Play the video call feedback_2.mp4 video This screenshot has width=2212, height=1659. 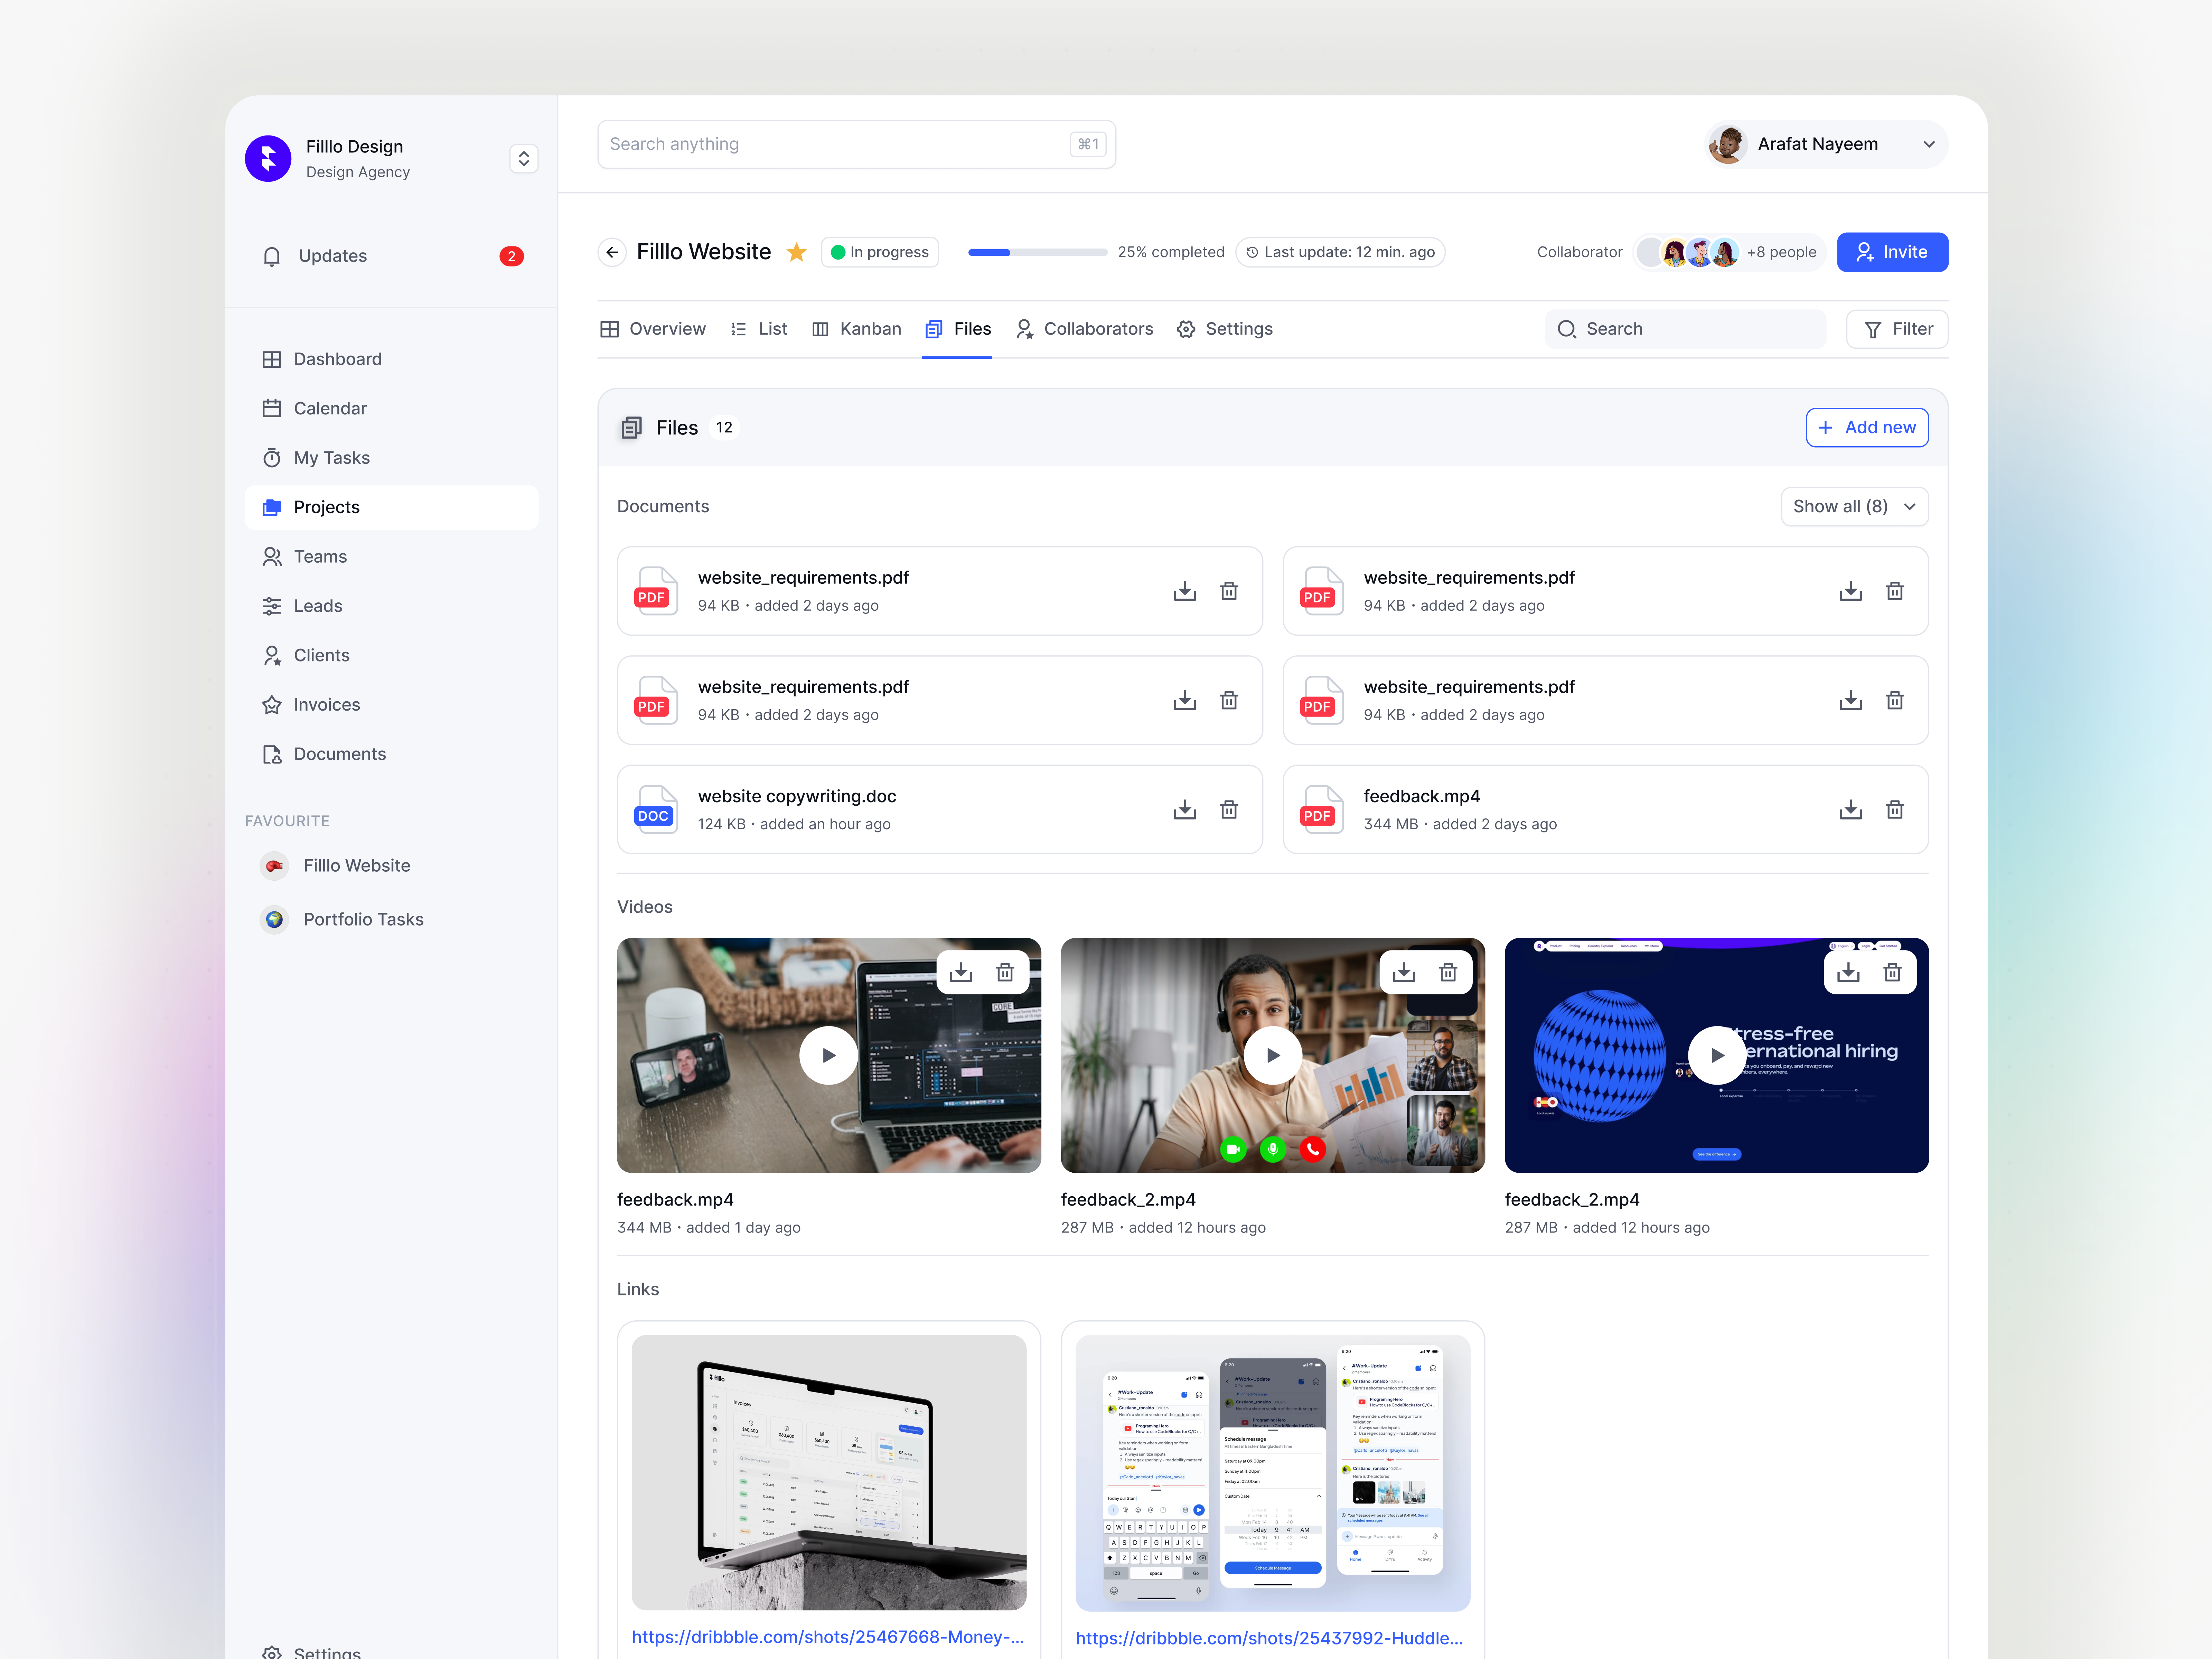tap(1273, 1055)
